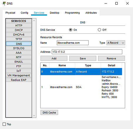Open the Desktop tab
This screenshot has width=133, height=129.
(x=55, y=13)
